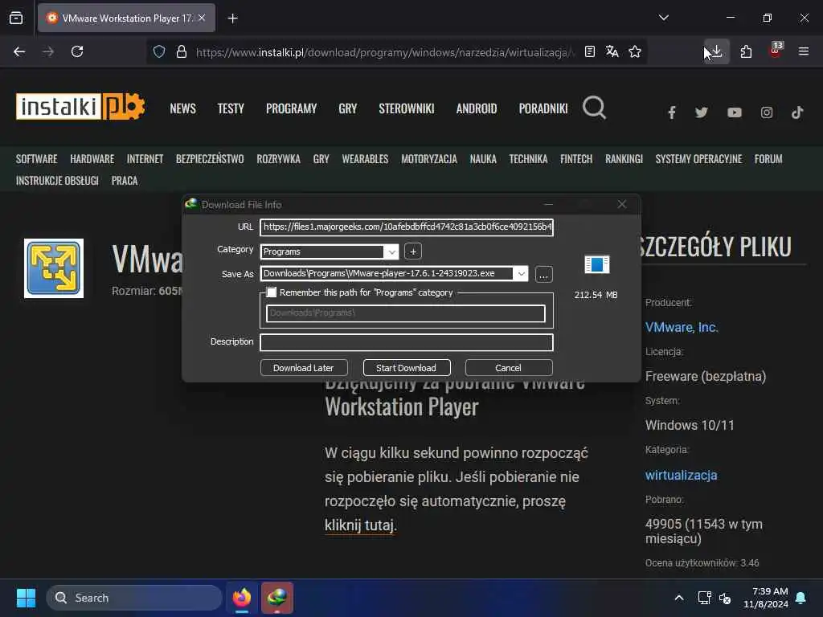Viewport: 823px width, 617px height.
Task: Select SYSTEMY OPERACYJNE in the navigation
Action: (698, 159)
